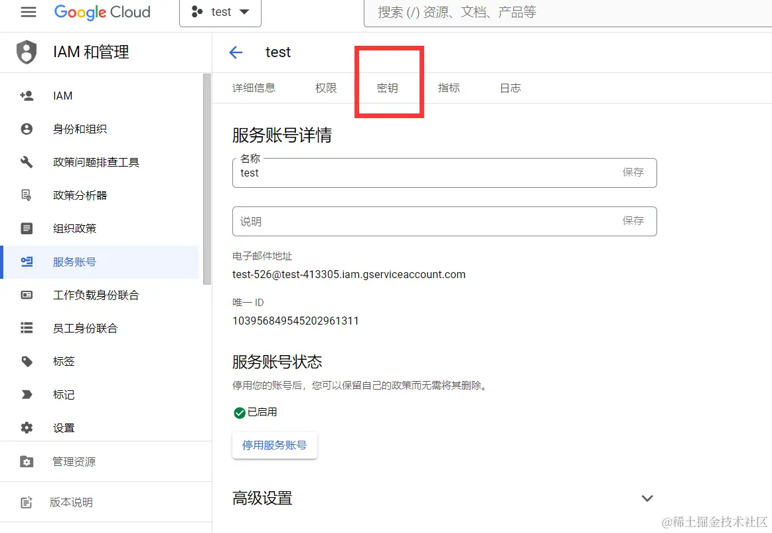The image size is (772, 533).
Task: Click the 服务账号详情 heading
Action: pos(282,135)
